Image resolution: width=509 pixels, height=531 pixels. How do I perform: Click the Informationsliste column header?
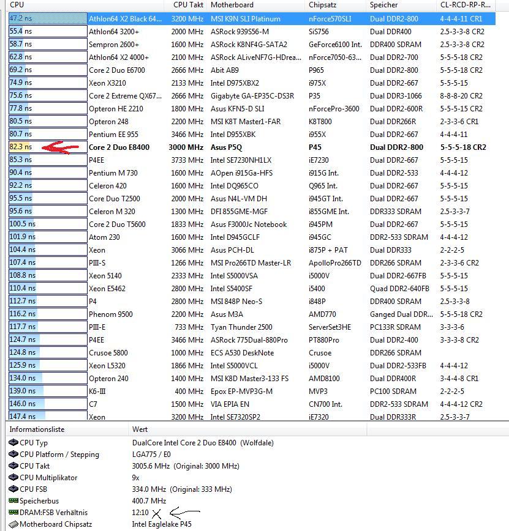click(x=67, y=429)
